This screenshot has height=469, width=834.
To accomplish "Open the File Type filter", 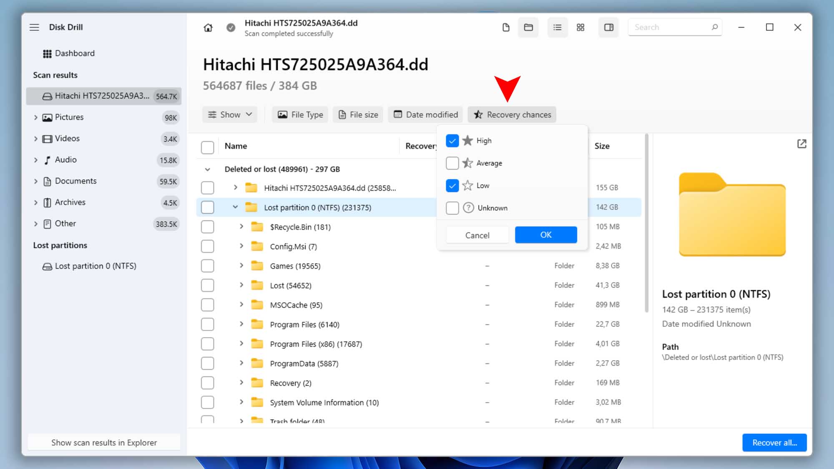I will tap(300, 115).
